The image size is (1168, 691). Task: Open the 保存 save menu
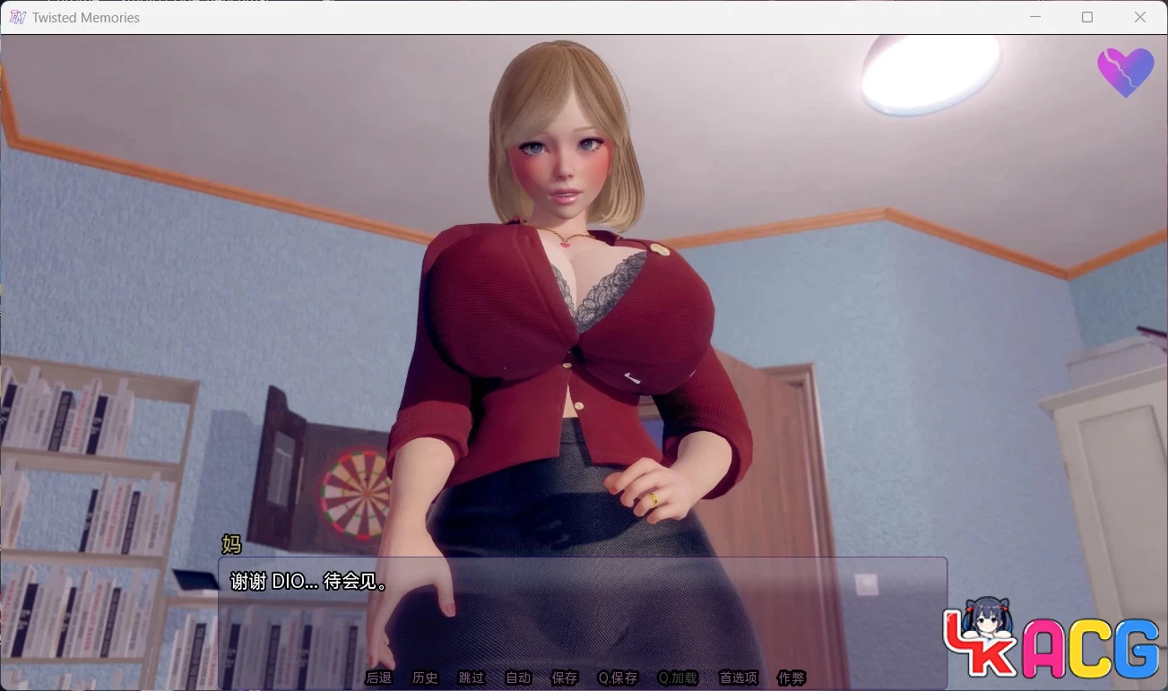[x=565, y=678]
